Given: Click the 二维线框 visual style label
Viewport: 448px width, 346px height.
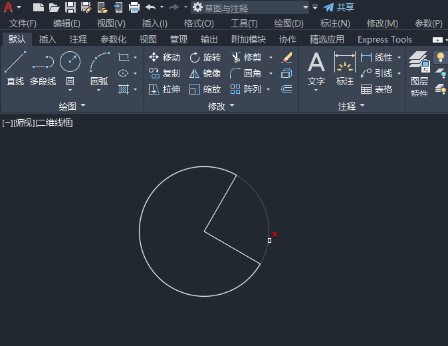Looking at the screenshot, I should (55, 123).
